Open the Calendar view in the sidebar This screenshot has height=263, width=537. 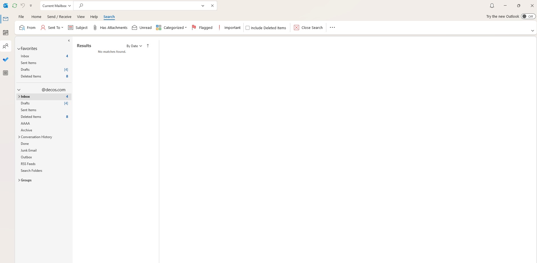(6, 33)
